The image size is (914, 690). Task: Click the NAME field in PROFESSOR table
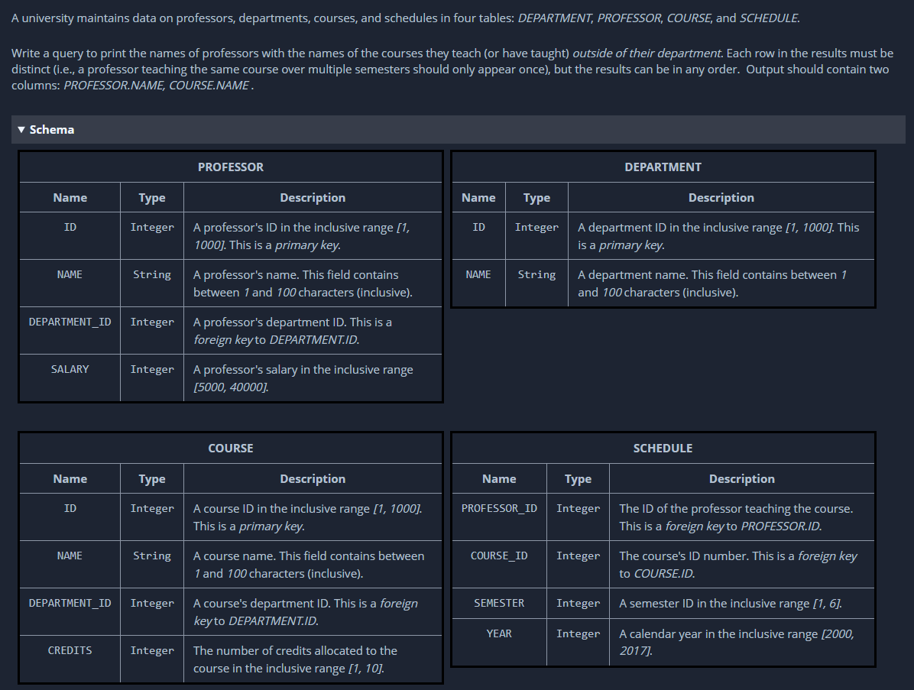[x=70, y=274]
